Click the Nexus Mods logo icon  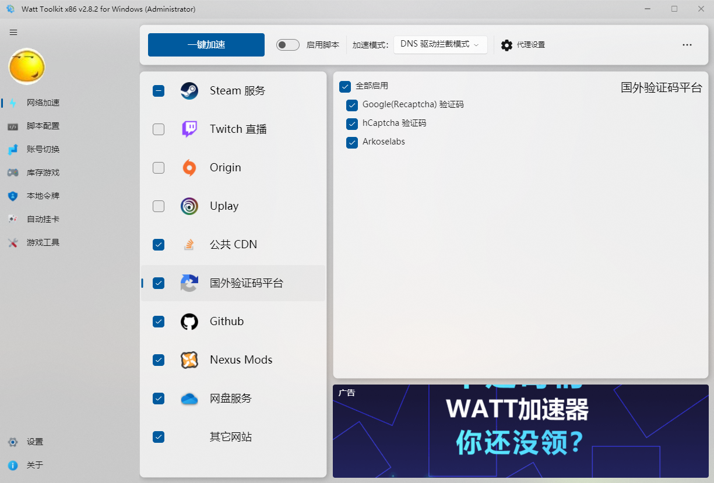(189, 360)
